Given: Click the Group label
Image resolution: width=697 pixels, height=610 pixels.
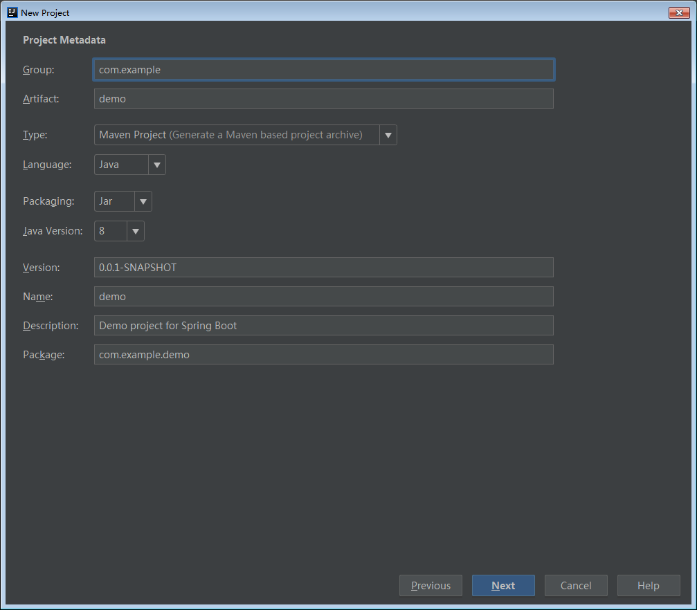Looking at the screenshot, I should click(39, 70).
